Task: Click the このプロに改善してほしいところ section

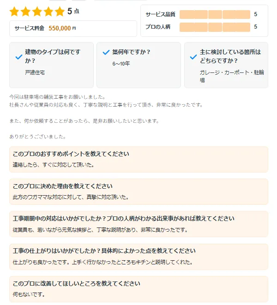Action: pyautogui.click(x=138, y=289)
